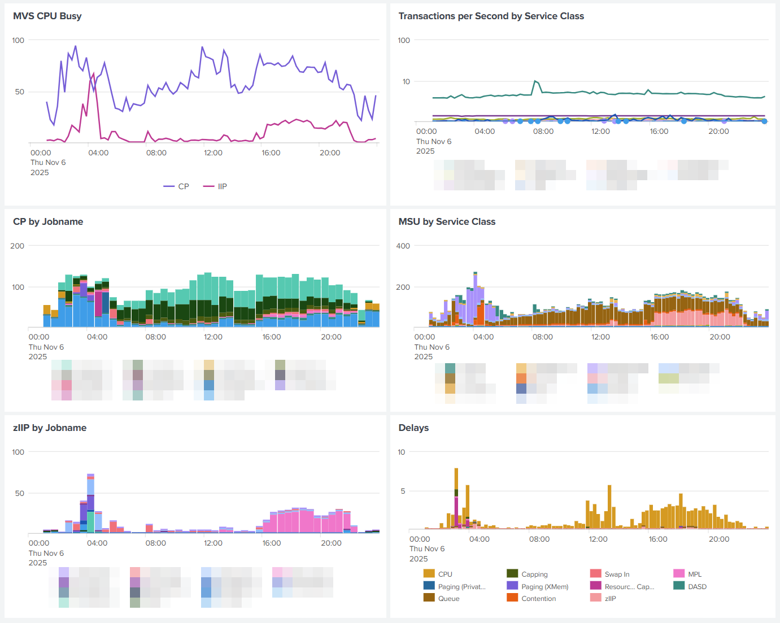The width and height of the screenshot is (780, 623).
Task: Click the 200 y-axis label on CP by Jobname chart
Action: [x=18, y=246]
